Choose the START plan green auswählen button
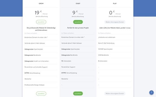 click(x=78, y=22)
